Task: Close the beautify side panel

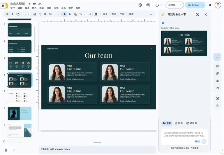Action: coord(206,15)
